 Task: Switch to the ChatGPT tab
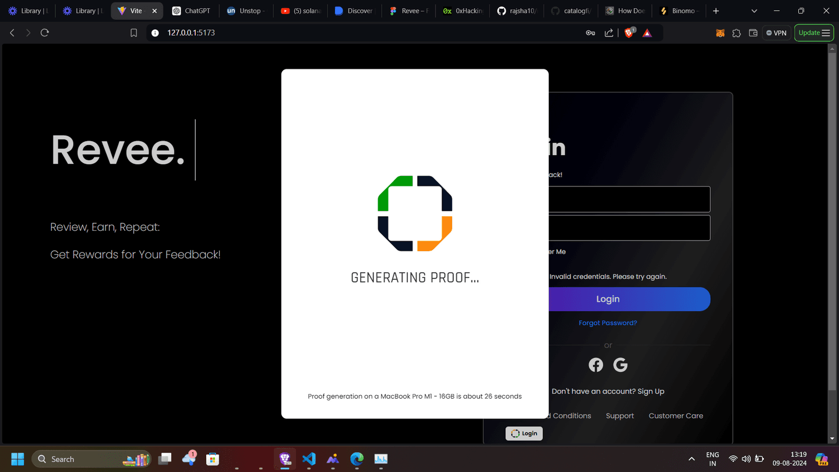click(192, 11)
